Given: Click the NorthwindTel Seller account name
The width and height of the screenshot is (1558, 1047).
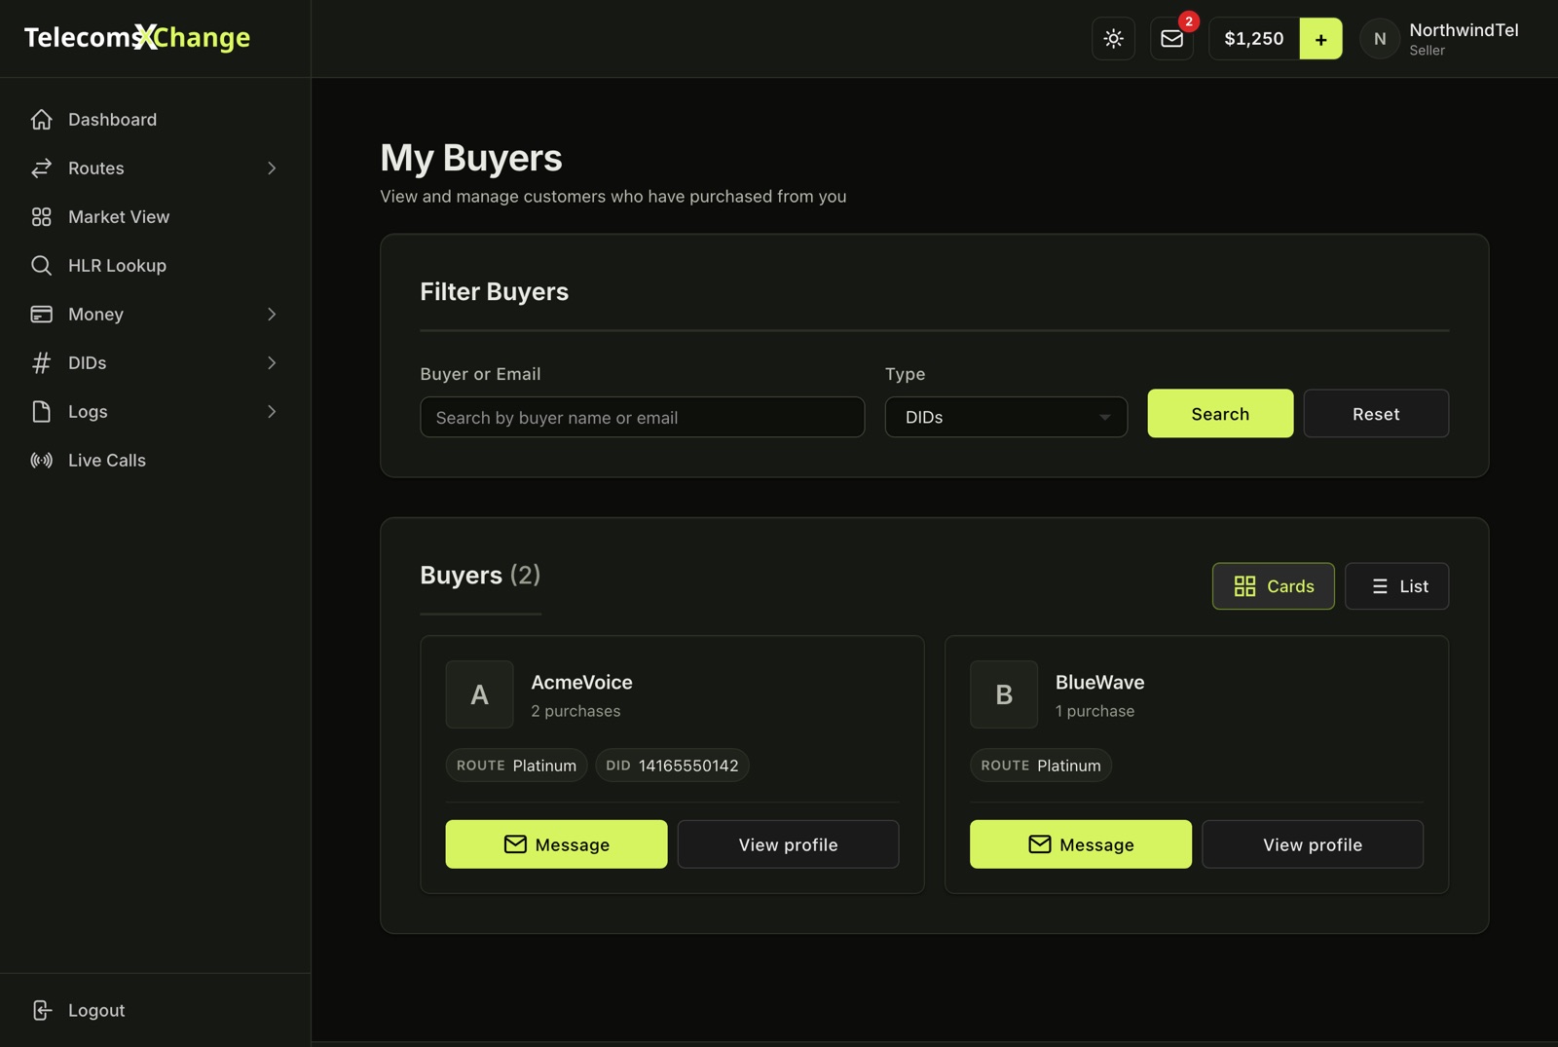Looking at the screenshot, I should pyautogui.click(x=1464, y=39).
